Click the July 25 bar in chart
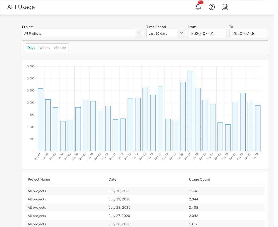Screen dimensions: 278x227 [220, 137]
